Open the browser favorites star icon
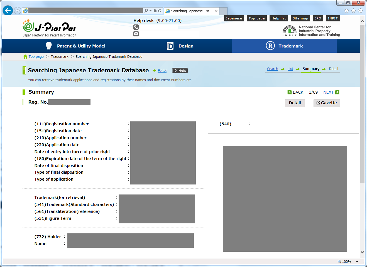This screenshot has height=267, width=367. click(353, 11)
